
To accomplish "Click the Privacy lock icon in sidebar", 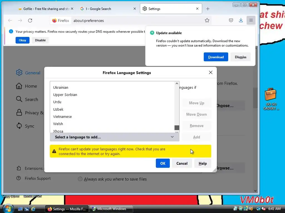I will (19, 113).
